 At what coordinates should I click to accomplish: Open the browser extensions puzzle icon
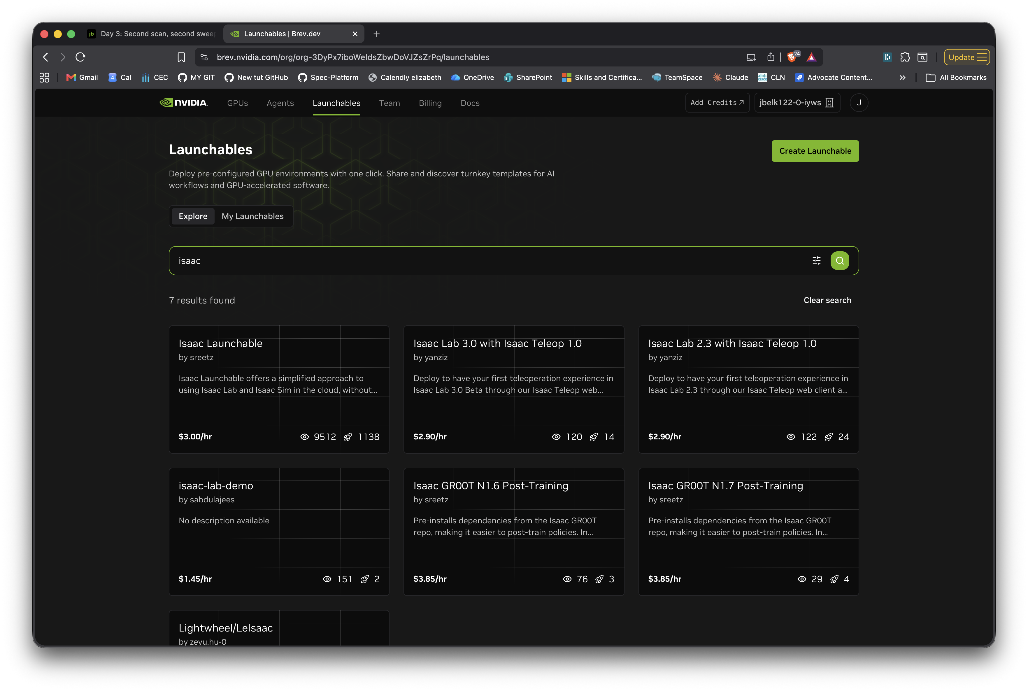tap(905, 57)
